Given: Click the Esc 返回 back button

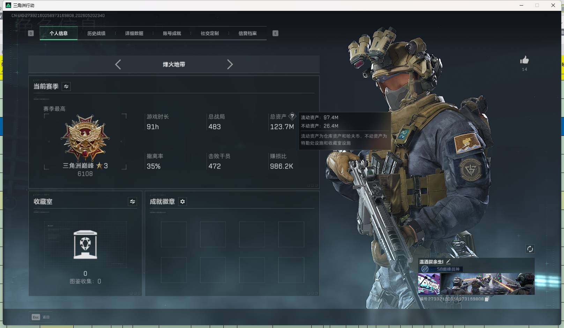Looking at the screenshot, I should tap(40, 317).
